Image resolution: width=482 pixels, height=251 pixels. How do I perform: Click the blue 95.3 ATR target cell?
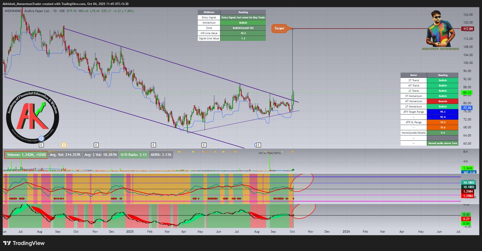tap(442, 111)
